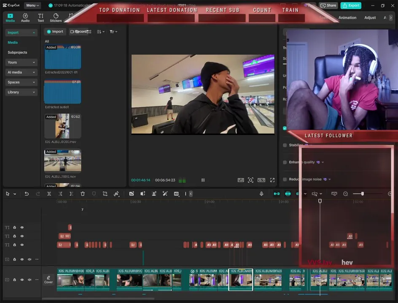Click the Cover edit button on the main track
The width and height of the screenshot is (398, 303).
(x=48, y=280)
